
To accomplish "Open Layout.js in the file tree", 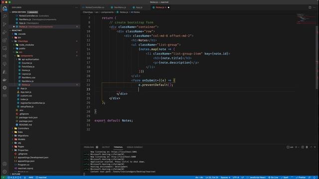I will [26, 74].
